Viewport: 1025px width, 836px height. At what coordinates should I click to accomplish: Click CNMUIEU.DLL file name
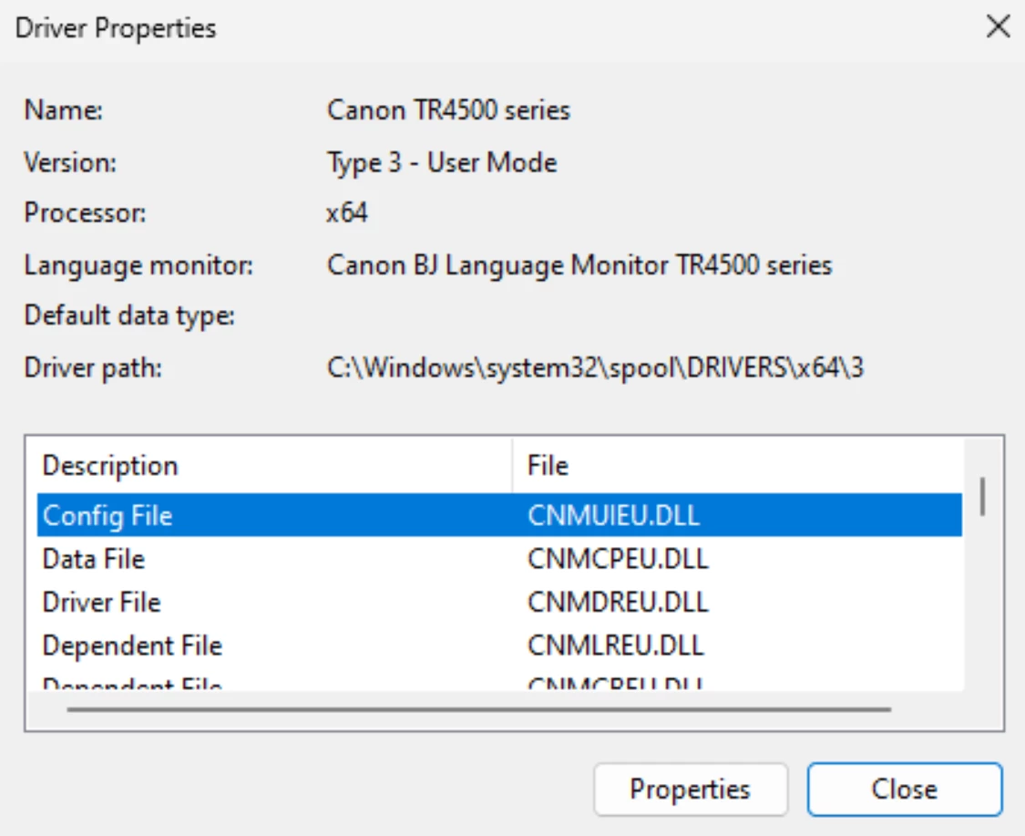click(613, 515)
